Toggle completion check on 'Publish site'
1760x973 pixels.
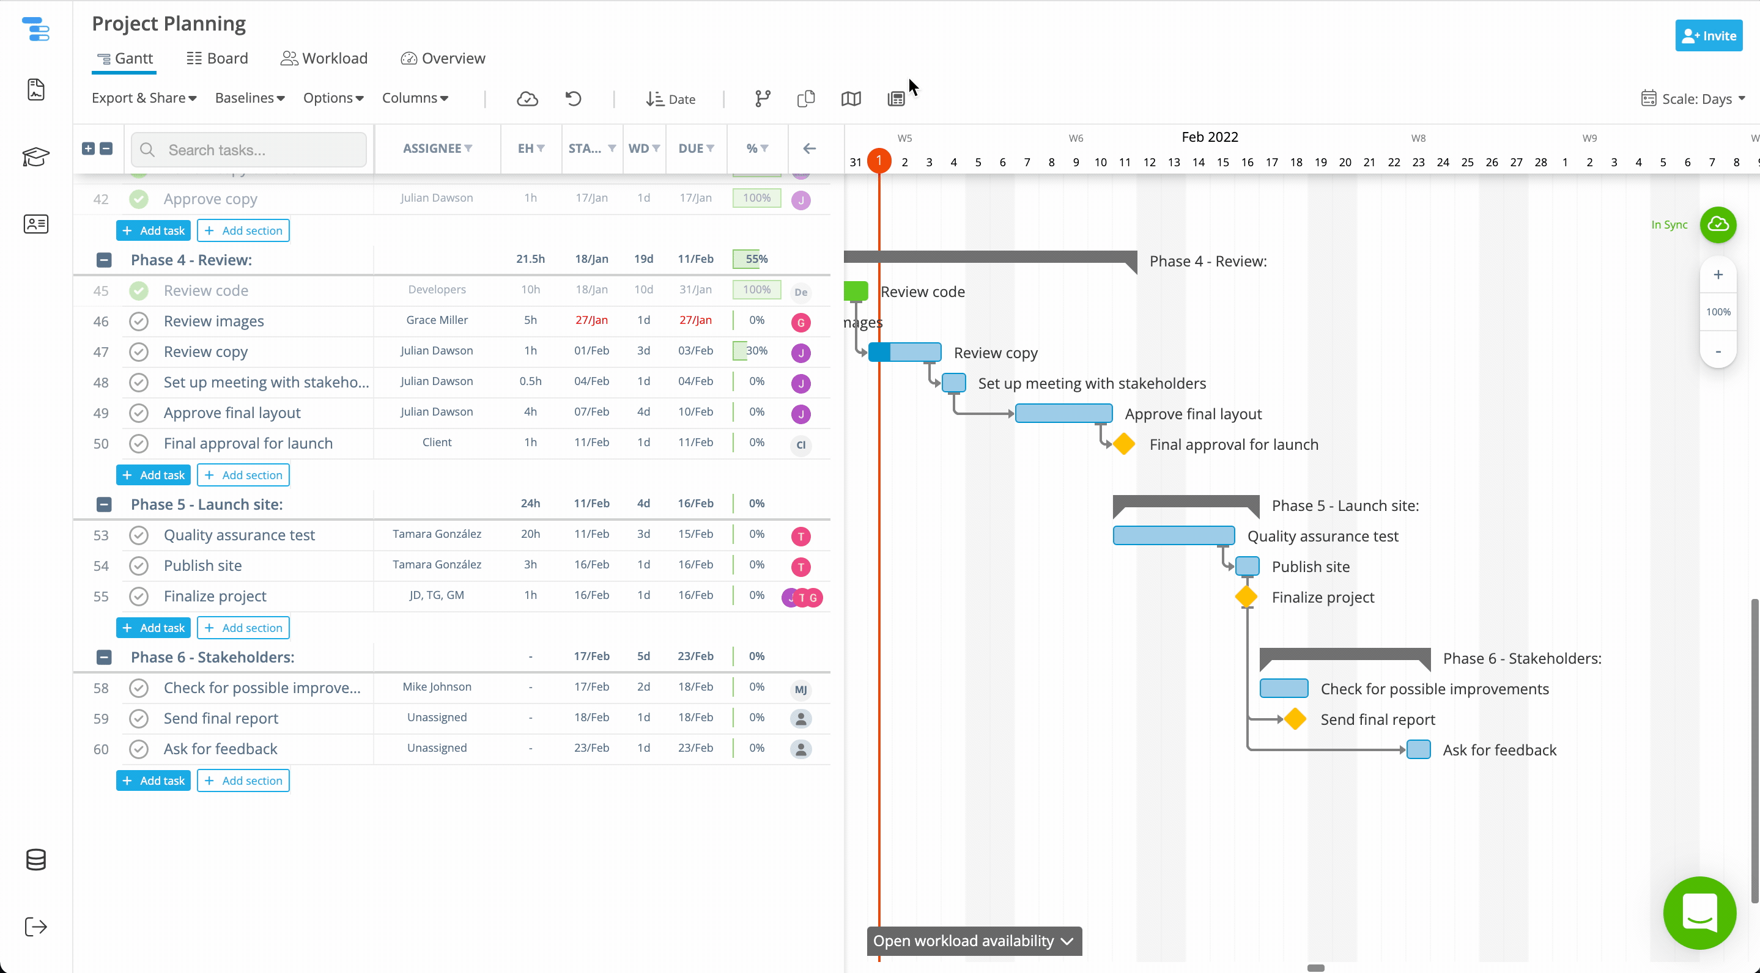[139, 565]
